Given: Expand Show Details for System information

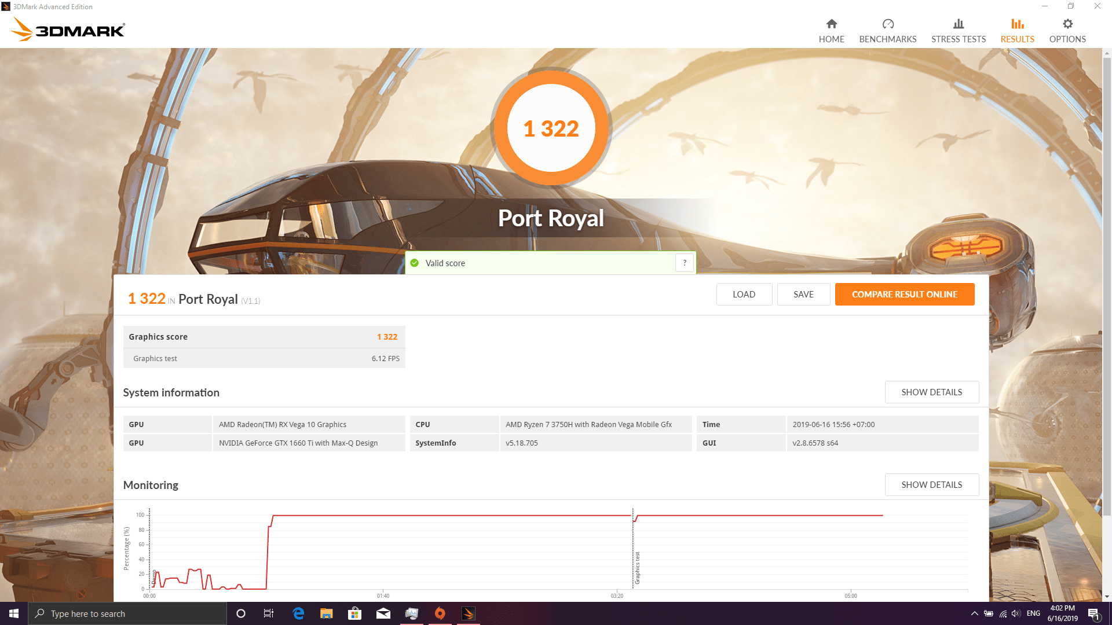Looking at the screenshot, I should click(x=931, y=391).
